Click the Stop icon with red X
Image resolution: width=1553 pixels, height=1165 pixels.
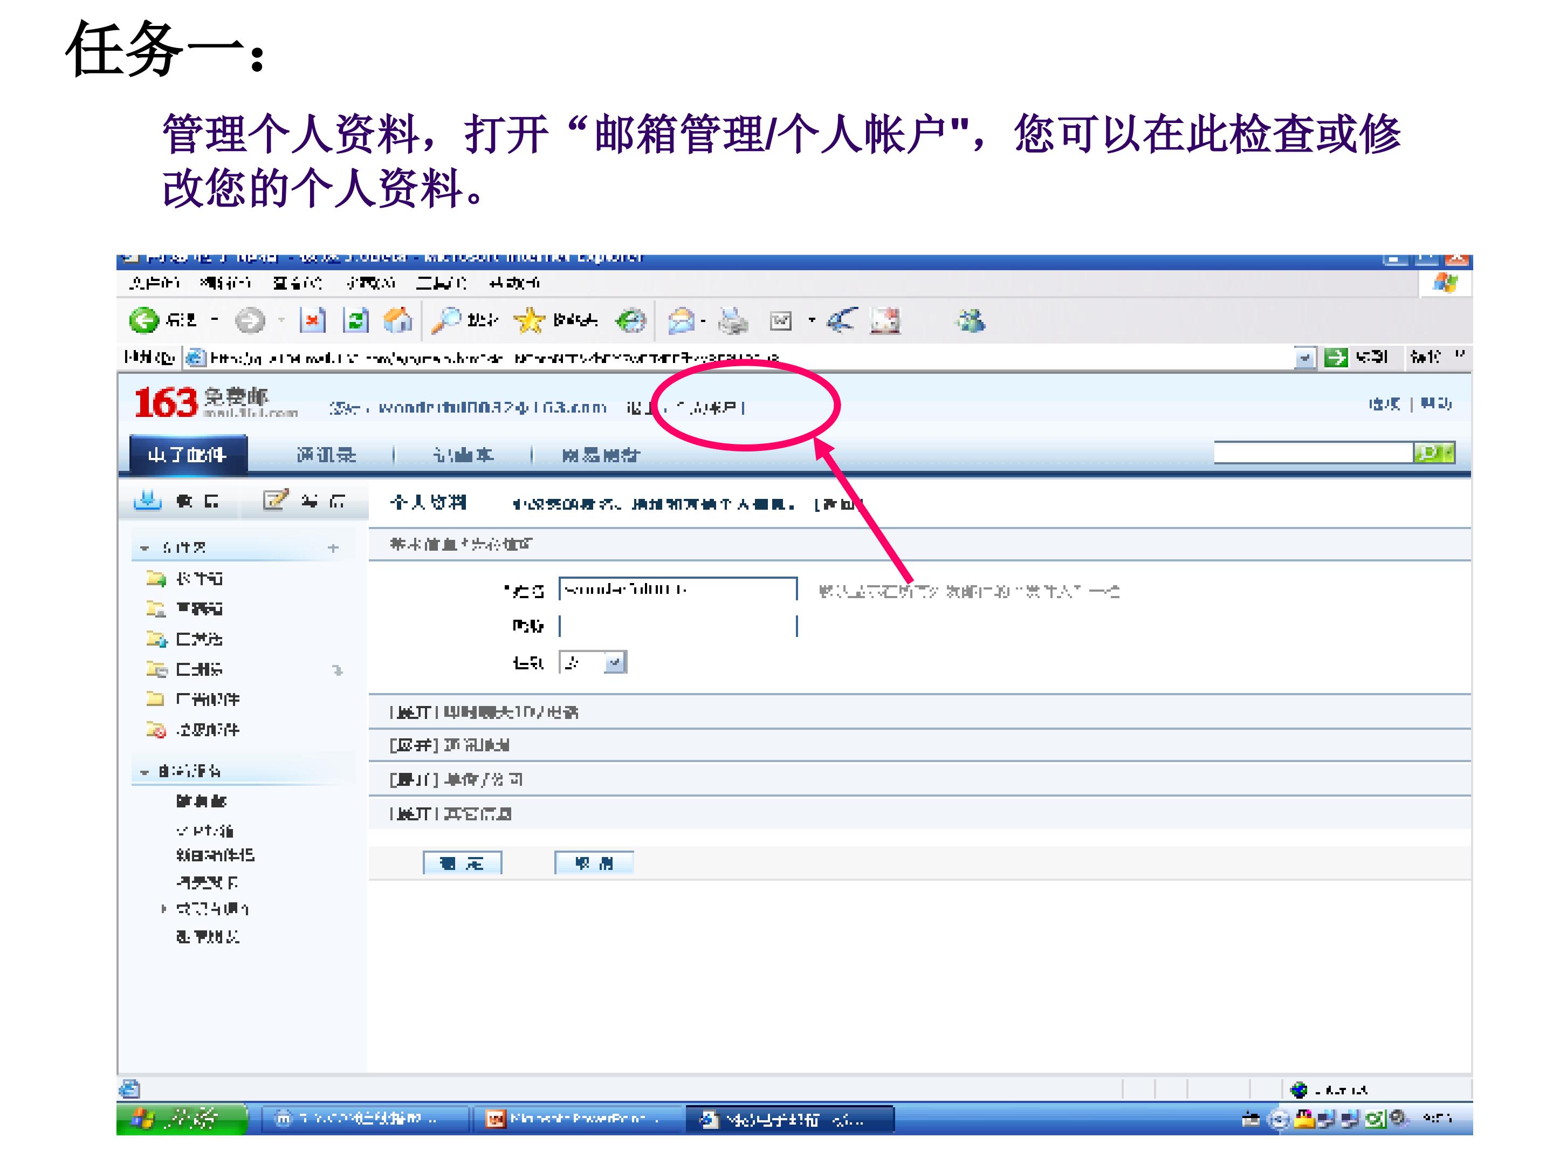[312, 321]
